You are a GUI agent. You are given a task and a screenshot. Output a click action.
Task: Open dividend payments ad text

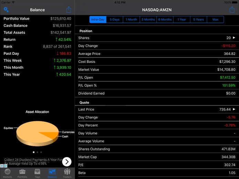click(x=33, y=162)
